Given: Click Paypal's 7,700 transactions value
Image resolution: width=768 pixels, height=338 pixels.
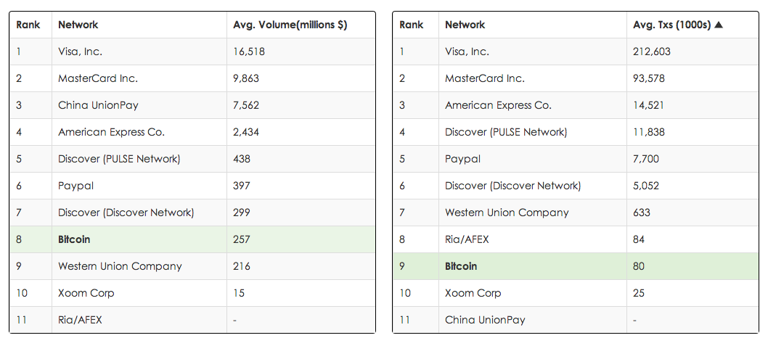Looking at the screenshot, I should 646,159.
